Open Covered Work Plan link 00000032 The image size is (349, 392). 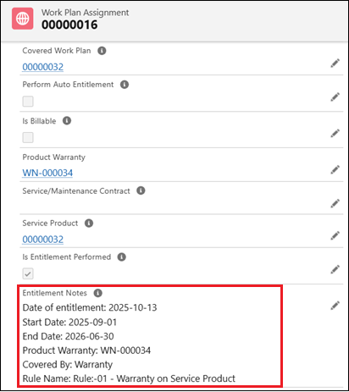click(43, 67)
